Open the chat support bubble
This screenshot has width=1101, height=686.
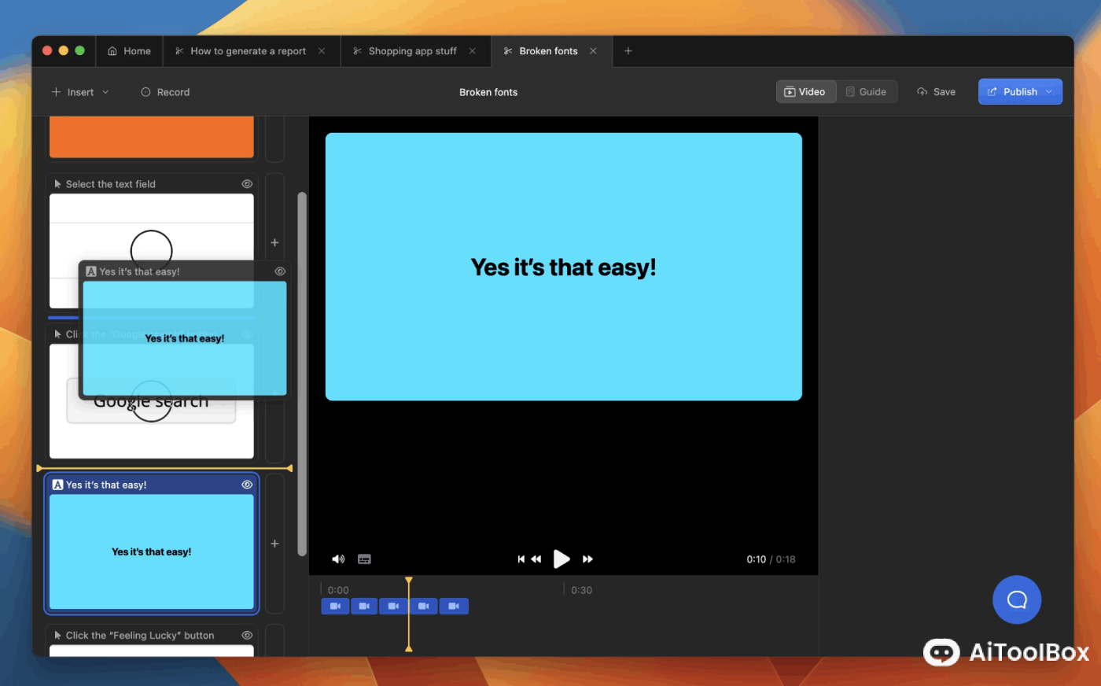[x=1016, y=599]
